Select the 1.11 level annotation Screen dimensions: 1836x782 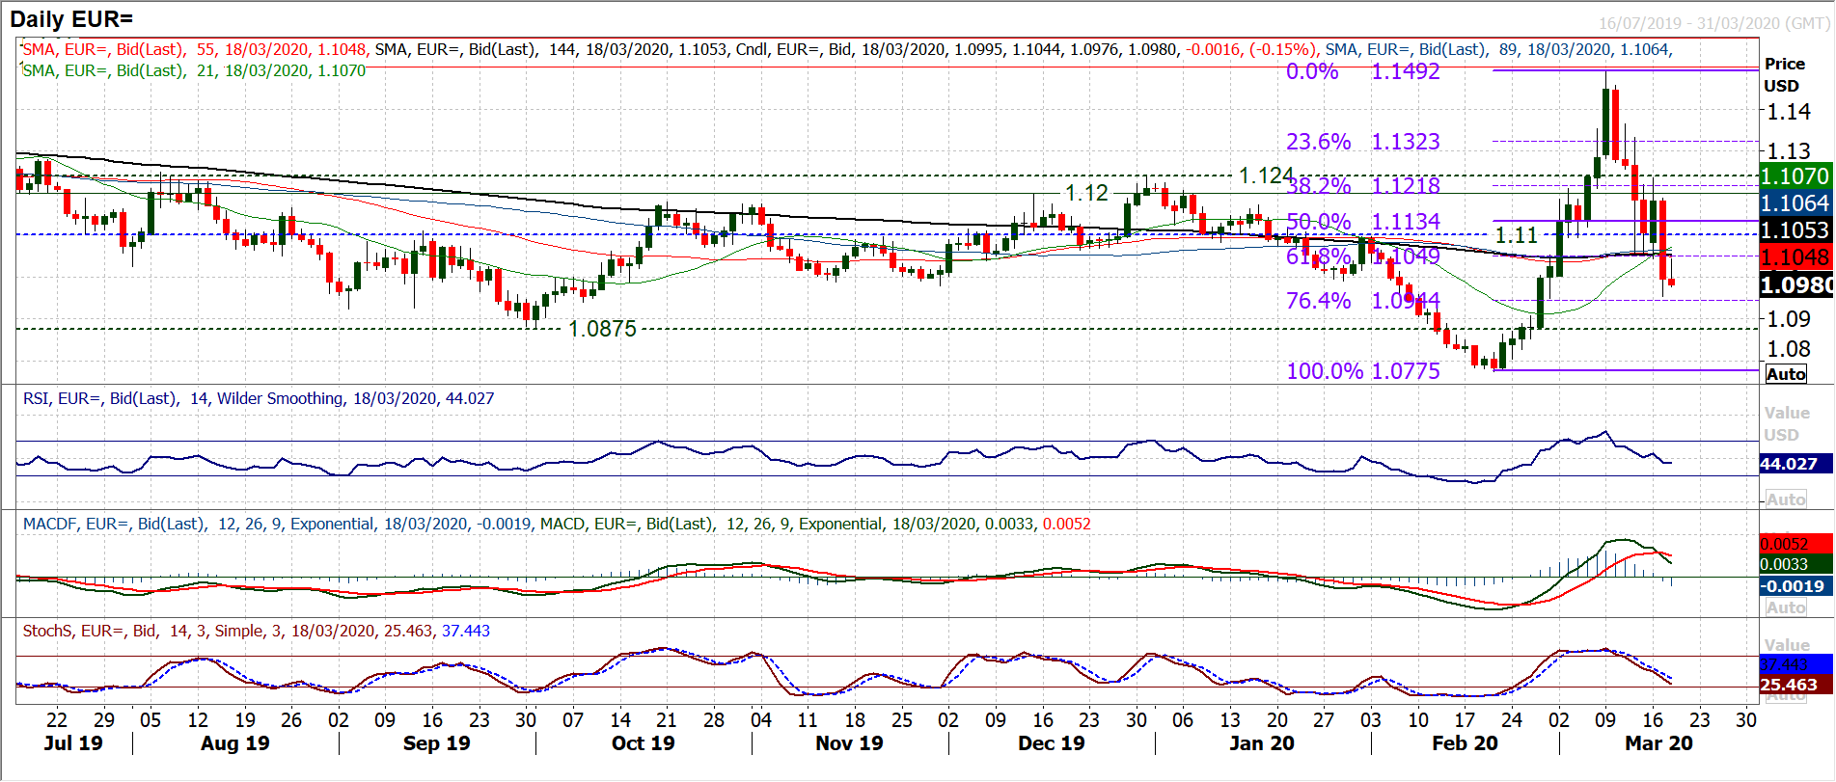coord(1516,235)
